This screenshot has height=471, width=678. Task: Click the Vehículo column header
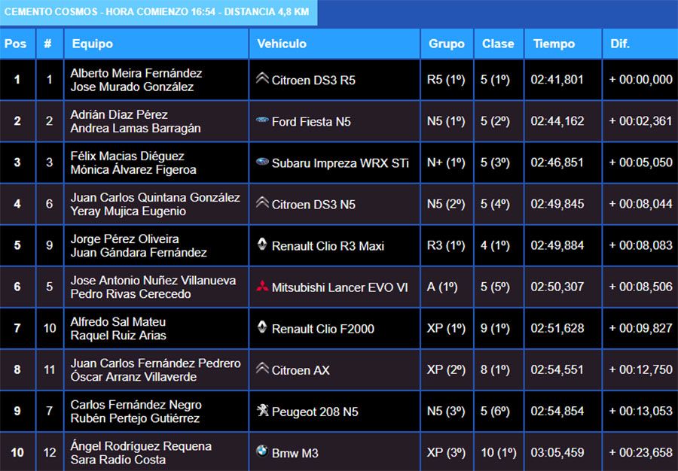click(282, 44)
